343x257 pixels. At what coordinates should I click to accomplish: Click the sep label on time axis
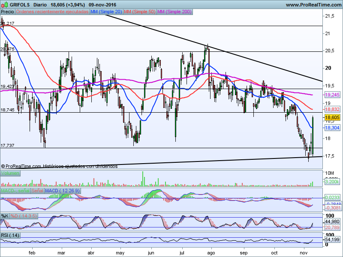coord(244,253)
